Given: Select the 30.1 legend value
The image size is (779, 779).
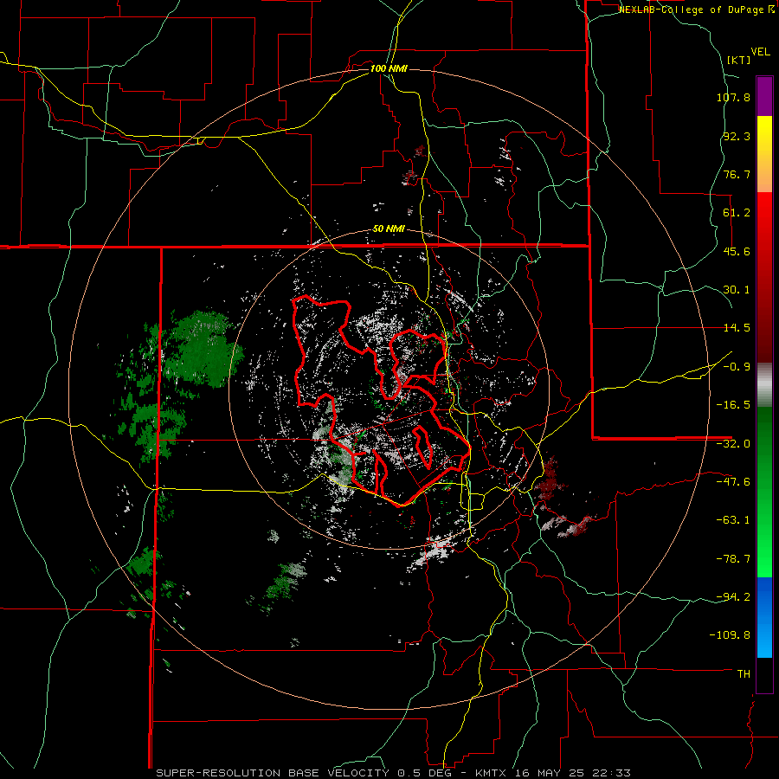Looking at the screenshot, I should [737, 290].
